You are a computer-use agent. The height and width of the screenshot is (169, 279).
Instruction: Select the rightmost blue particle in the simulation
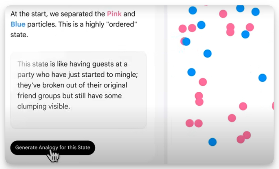tap(263, 78)
